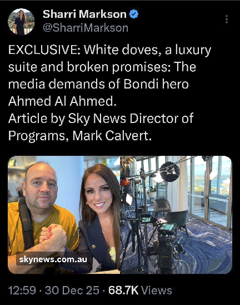Click the 30 Dec 25 date

pos(72,291)
